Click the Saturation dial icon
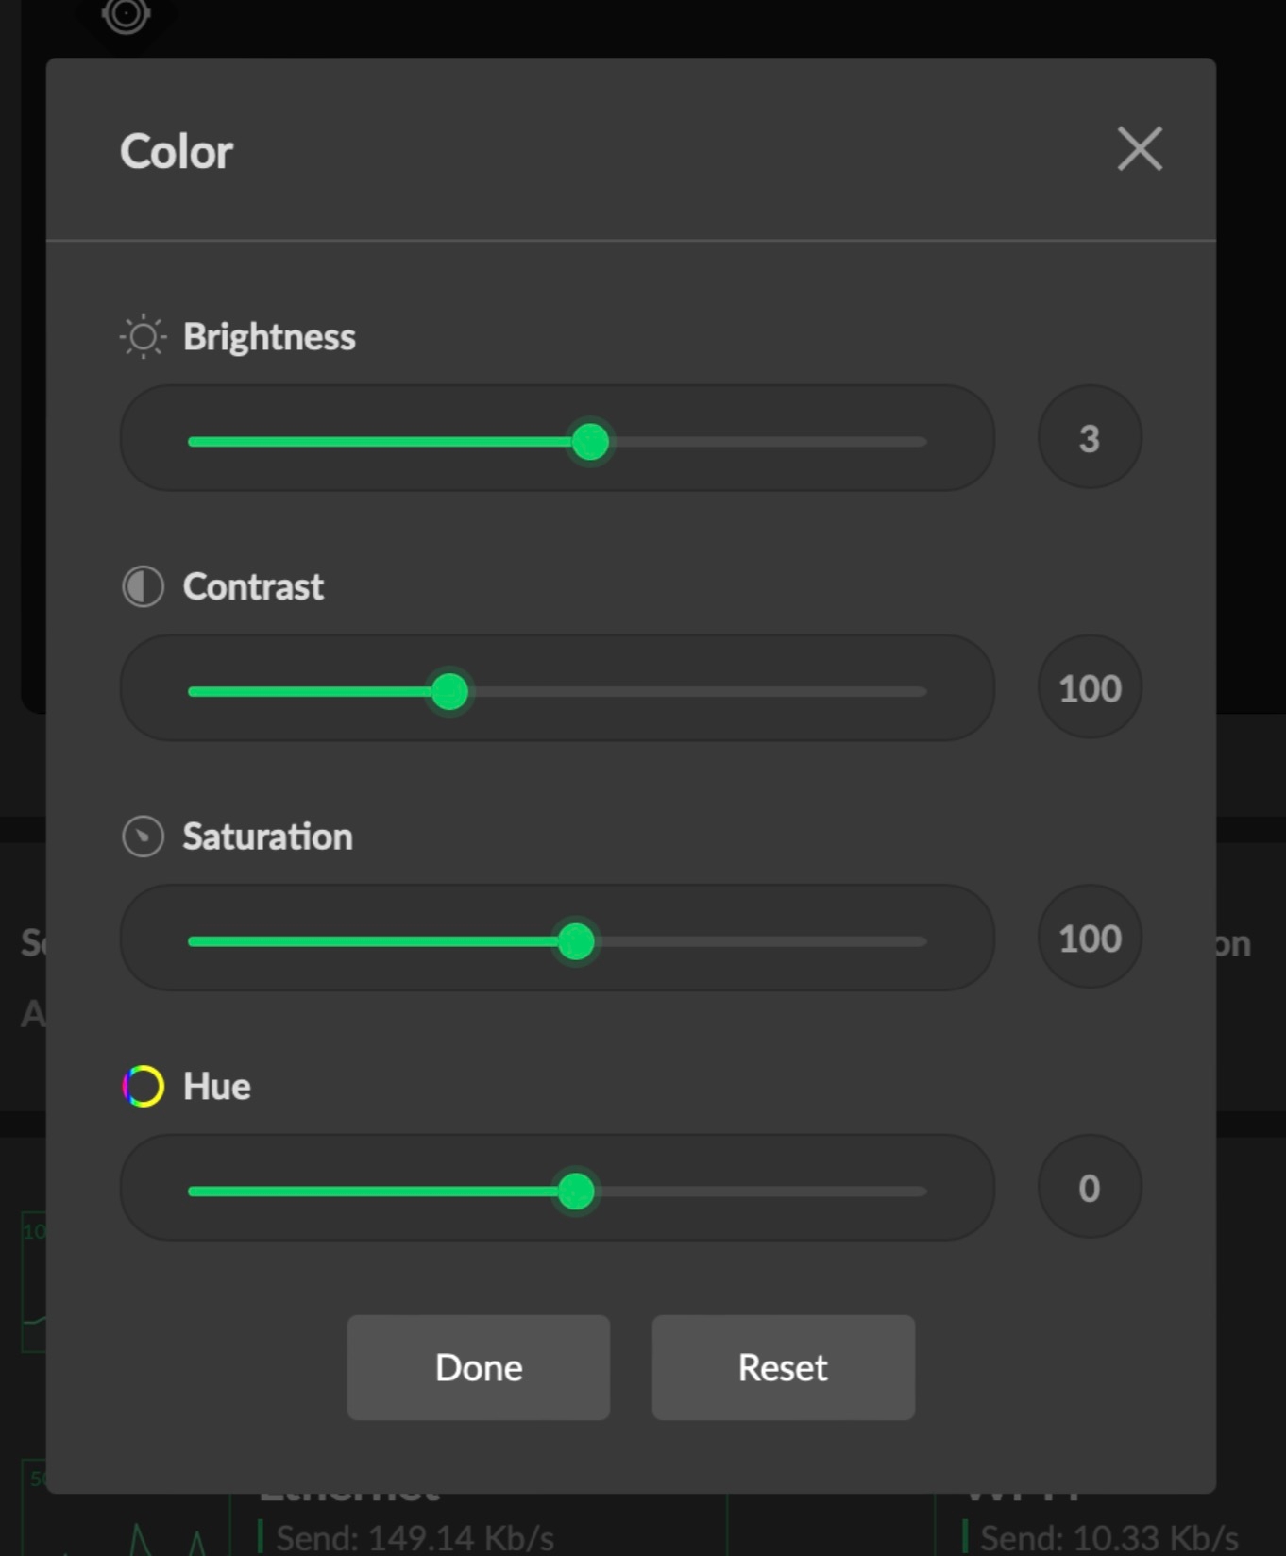This screenshot has width=1286, height=1556. click(x=143, y=837)
